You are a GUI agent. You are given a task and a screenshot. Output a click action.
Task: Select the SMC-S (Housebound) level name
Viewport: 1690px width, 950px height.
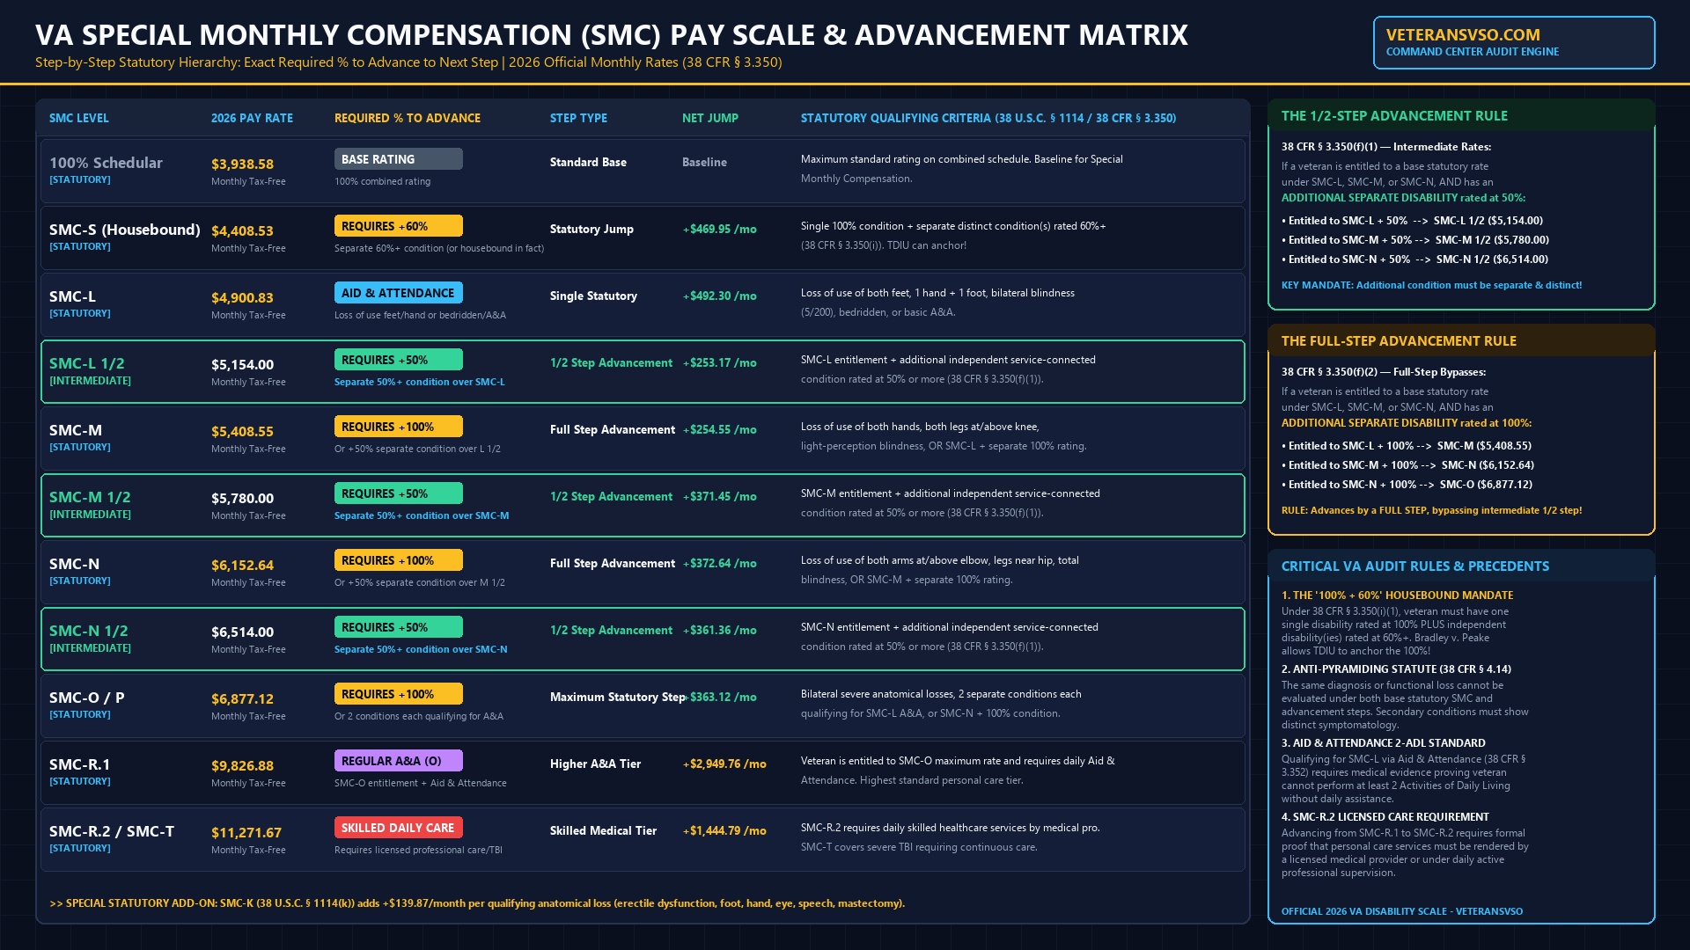125,230
